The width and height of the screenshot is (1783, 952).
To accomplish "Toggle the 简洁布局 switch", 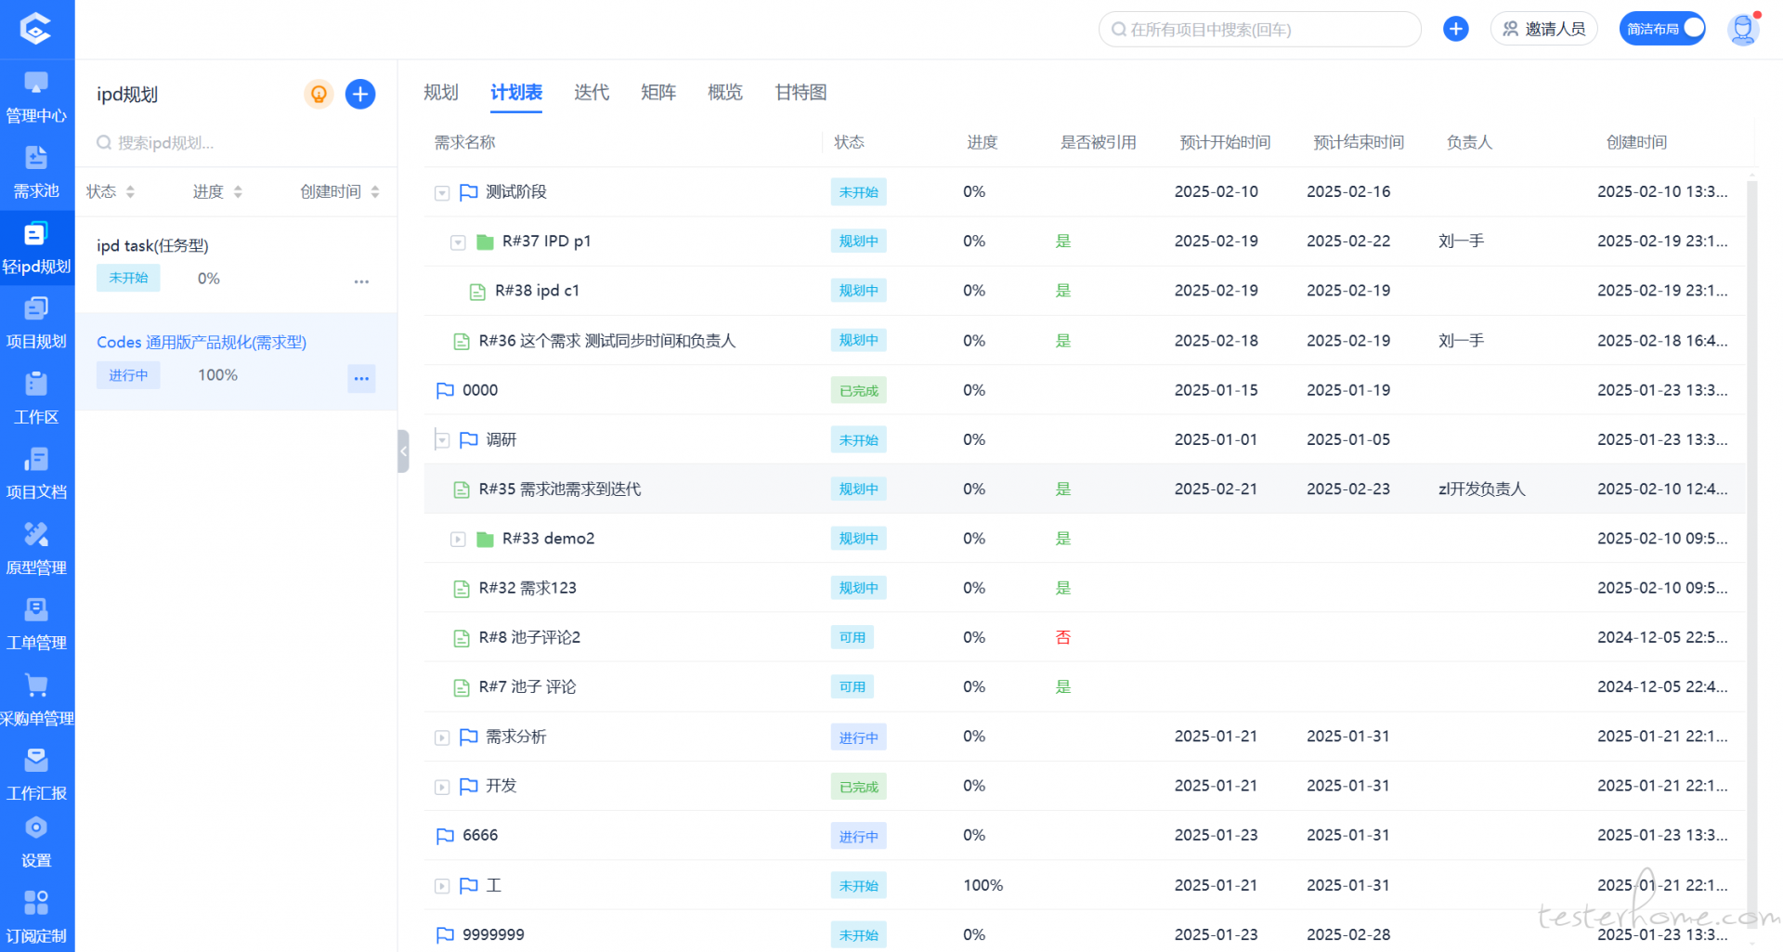I will [1662, 29].
